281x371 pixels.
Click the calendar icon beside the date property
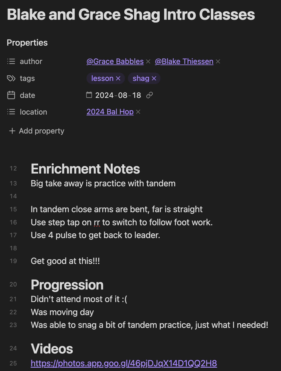[11, 95]
